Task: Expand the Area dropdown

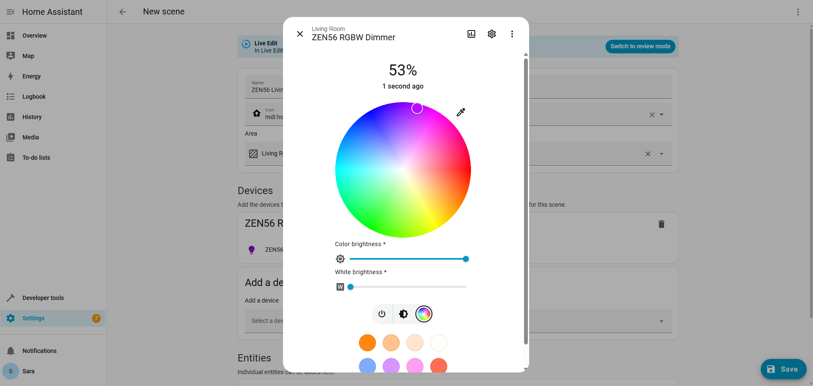Action: (x=662, y=154)
